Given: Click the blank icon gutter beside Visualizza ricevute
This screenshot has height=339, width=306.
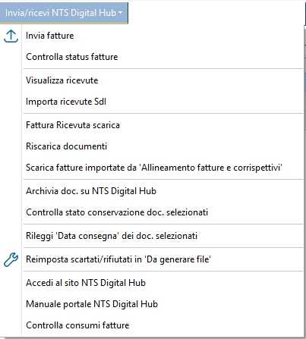Looking at the screenshot, I should pos(11,80).
